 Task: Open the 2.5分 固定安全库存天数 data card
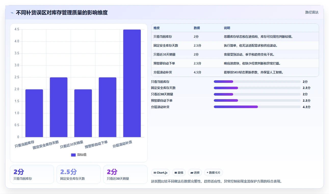pyautogui.click(x=78, y=174)
